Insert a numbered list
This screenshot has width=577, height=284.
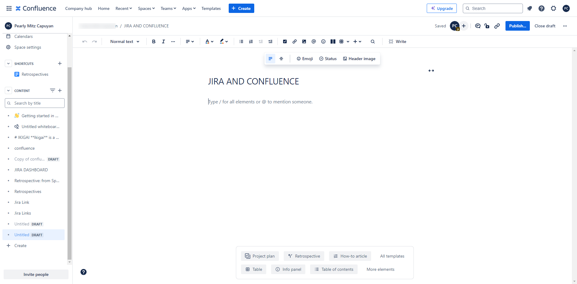tap(251, 41)
